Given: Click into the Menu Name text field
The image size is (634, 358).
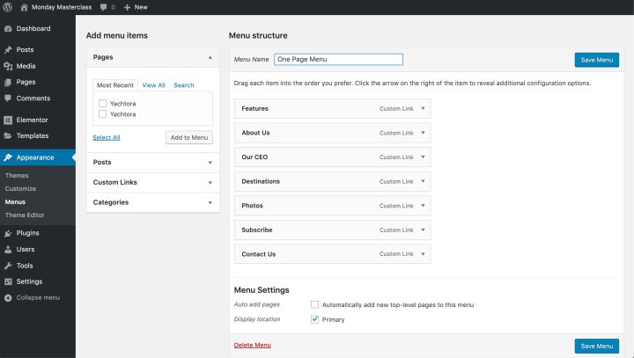Looking at the screenshot, I should coord(337,60).
